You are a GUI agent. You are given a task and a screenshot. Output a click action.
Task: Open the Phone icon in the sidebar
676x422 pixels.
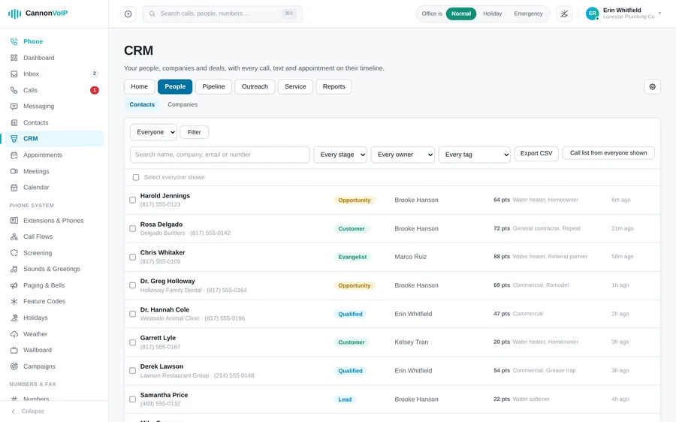pyautogui.click(x=14, y=41)
